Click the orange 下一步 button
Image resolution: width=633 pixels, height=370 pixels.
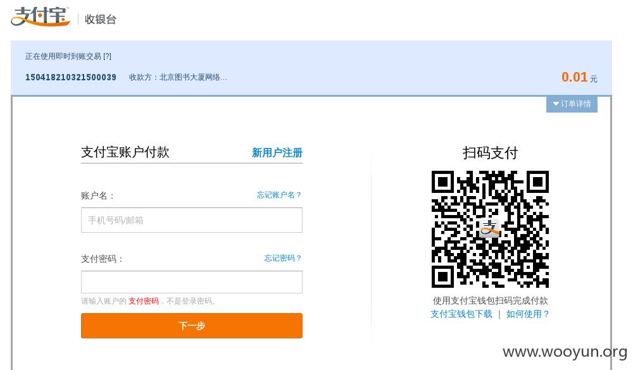[192, 326]
